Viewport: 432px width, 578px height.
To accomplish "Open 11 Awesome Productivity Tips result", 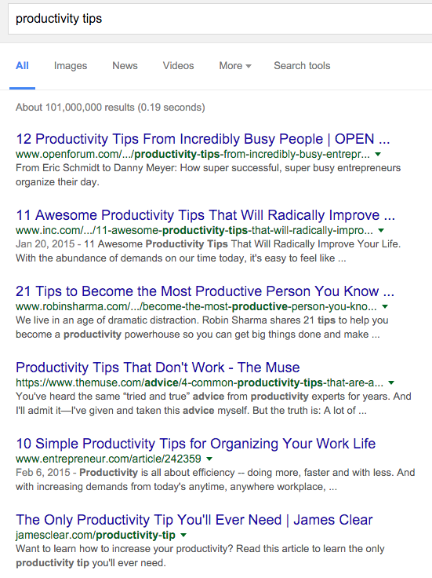I will [205, 215].
